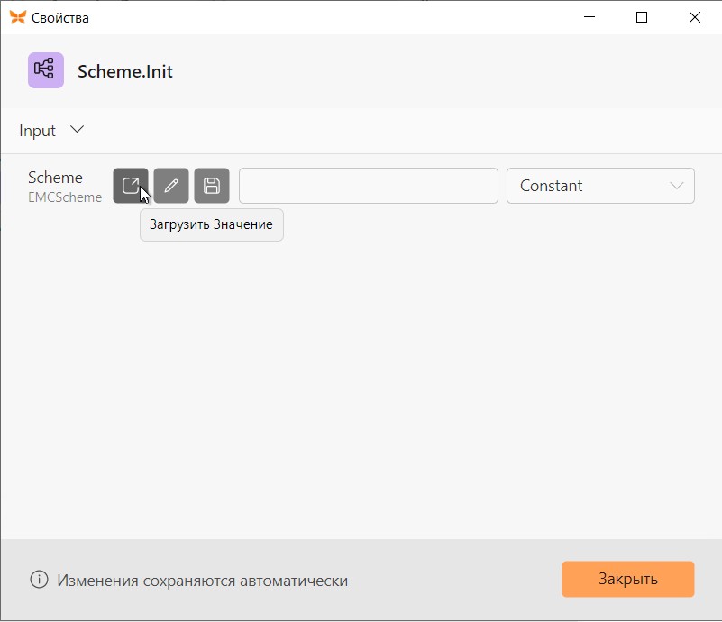722x622 pixels.
Task: Click the pencil edit icon
Action: coord(171,186)
